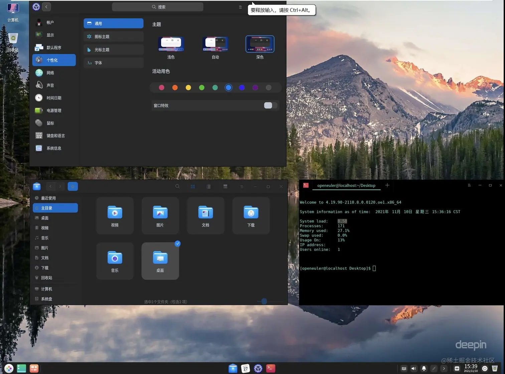
Task: Select 系统盘 in file manager sidebar
Action: coord(55,299)
